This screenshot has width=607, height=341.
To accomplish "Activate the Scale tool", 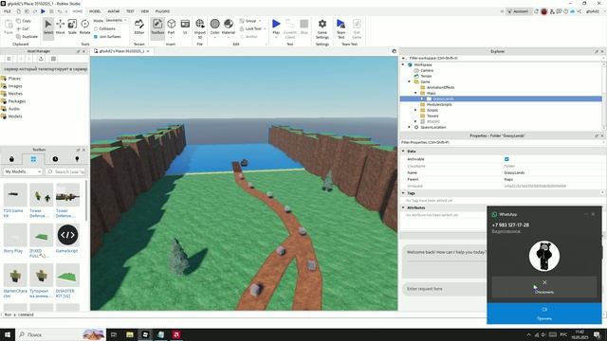I will (72, 27).
